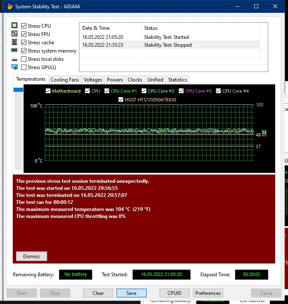This screenshot has height=304, width=288.
Task: Enable the Stress GPU(s) checkbox
Action: 24,67
